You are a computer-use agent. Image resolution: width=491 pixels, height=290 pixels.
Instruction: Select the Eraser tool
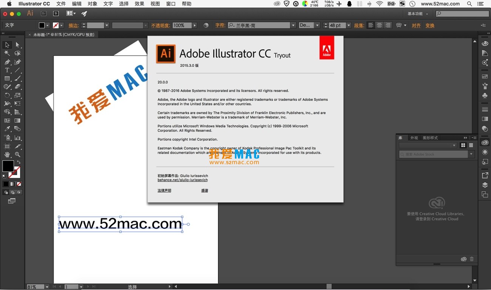click(x=17, y=87)
